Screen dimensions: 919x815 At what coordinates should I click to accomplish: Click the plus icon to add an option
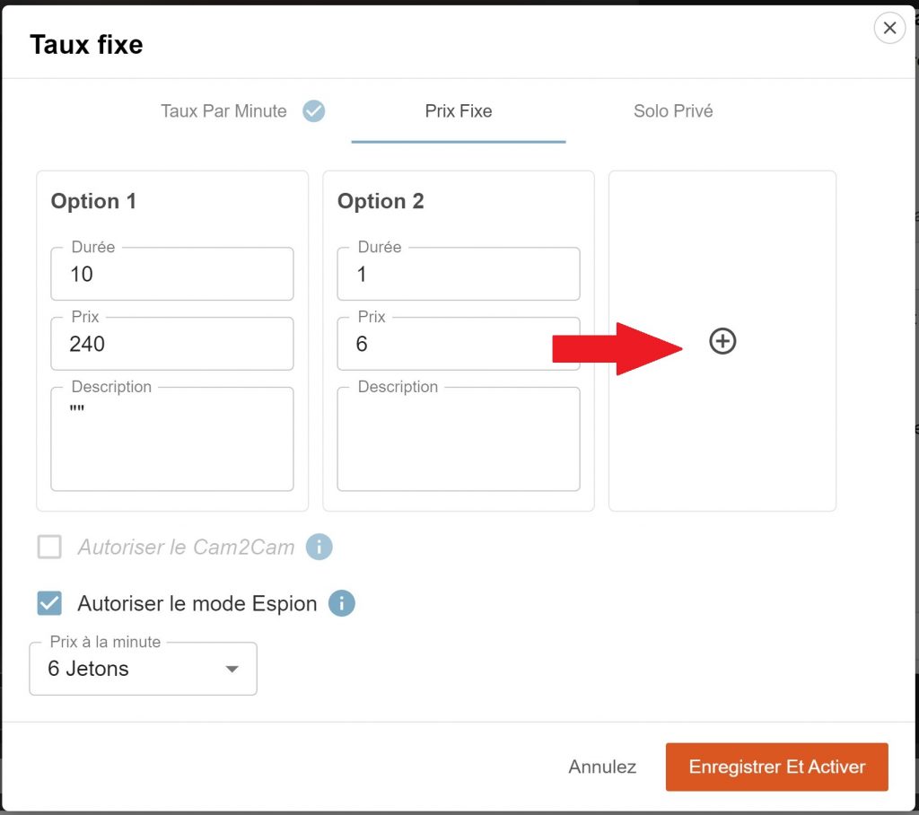[x=722, y=341]
